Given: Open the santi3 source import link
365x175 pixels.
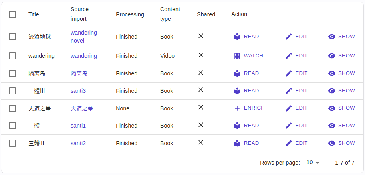Looking at the screenshot, I should pos(78,91).
